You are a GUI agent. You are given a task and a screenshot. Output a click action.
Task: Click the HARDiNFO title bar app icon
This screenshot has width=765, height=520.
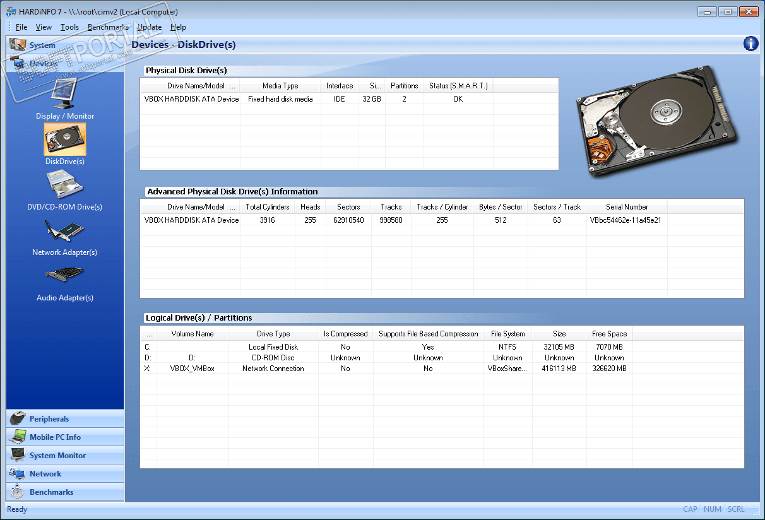(x=11, y=11)
